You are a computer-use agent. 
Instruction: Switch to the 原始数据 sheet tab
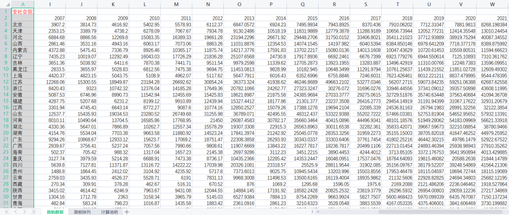coord(55,212)
